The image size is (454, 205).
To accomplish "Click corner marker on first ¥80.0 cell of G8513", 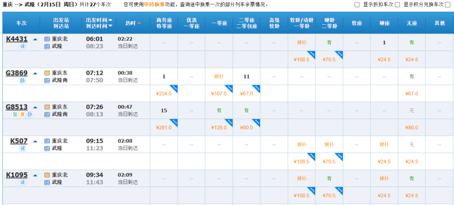I will pos(257,122).
